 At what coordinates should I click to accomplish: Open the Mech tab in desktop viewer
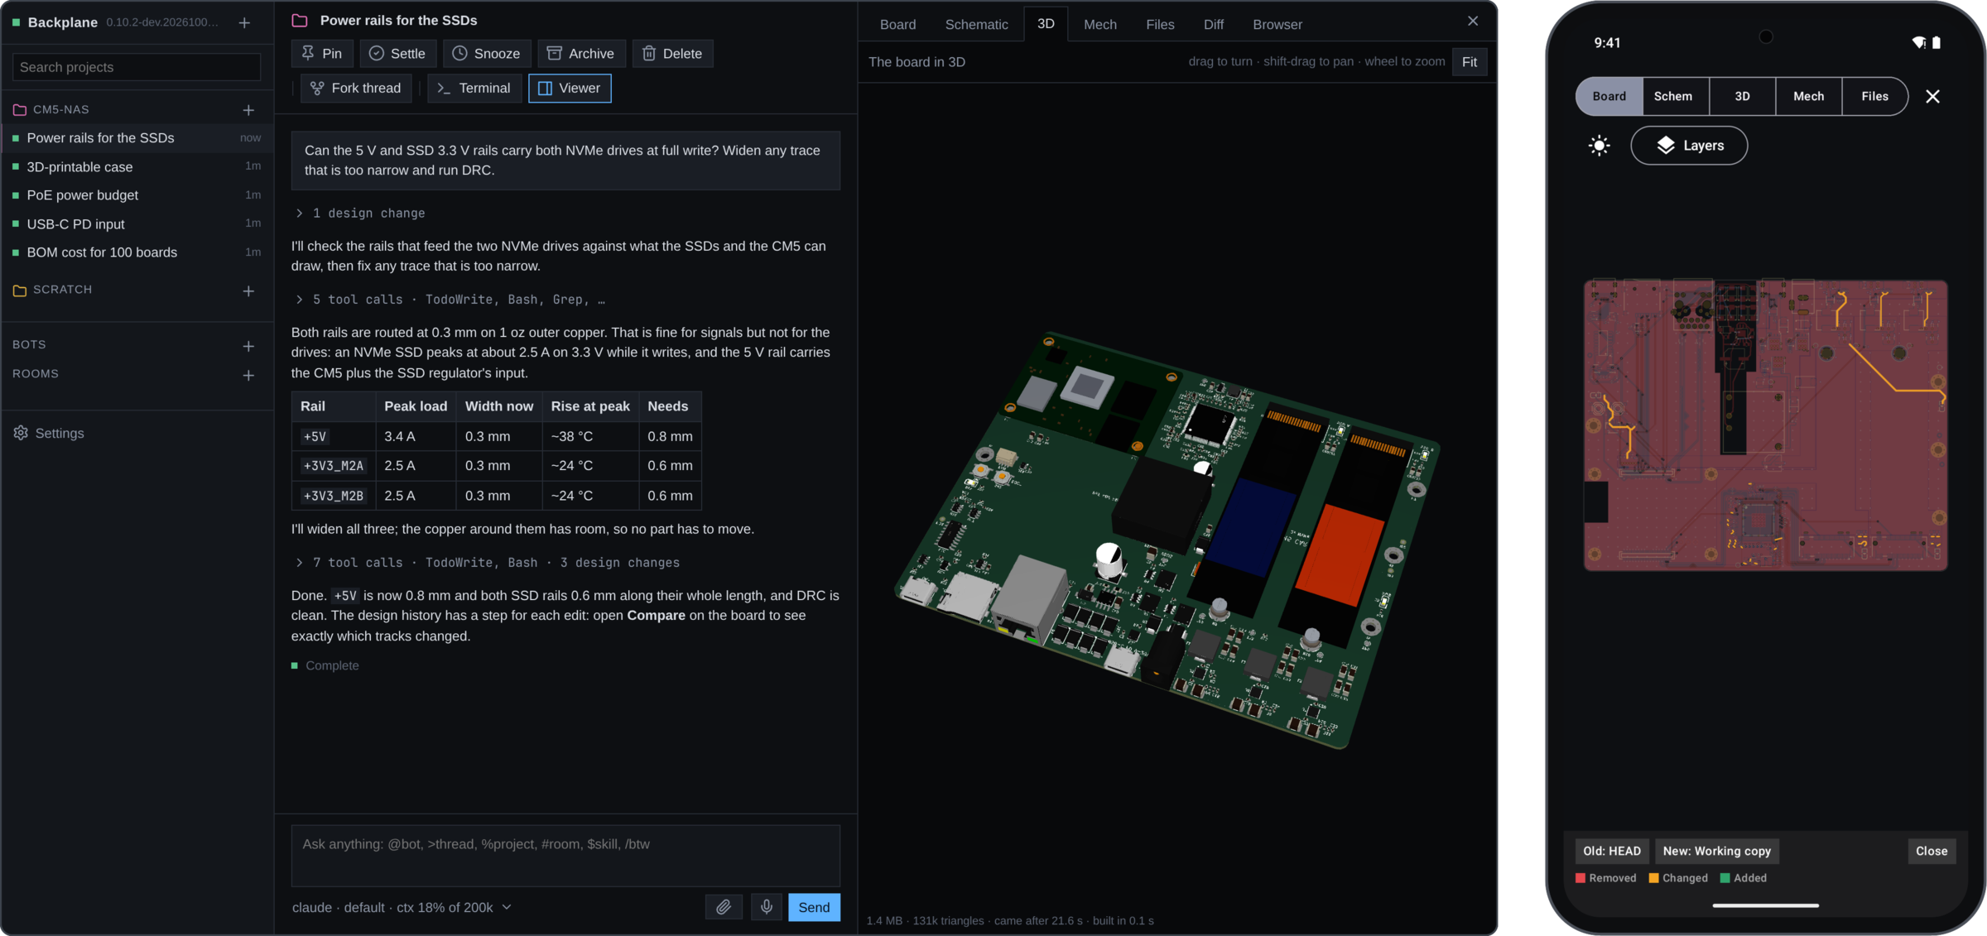coord(1099,25)
